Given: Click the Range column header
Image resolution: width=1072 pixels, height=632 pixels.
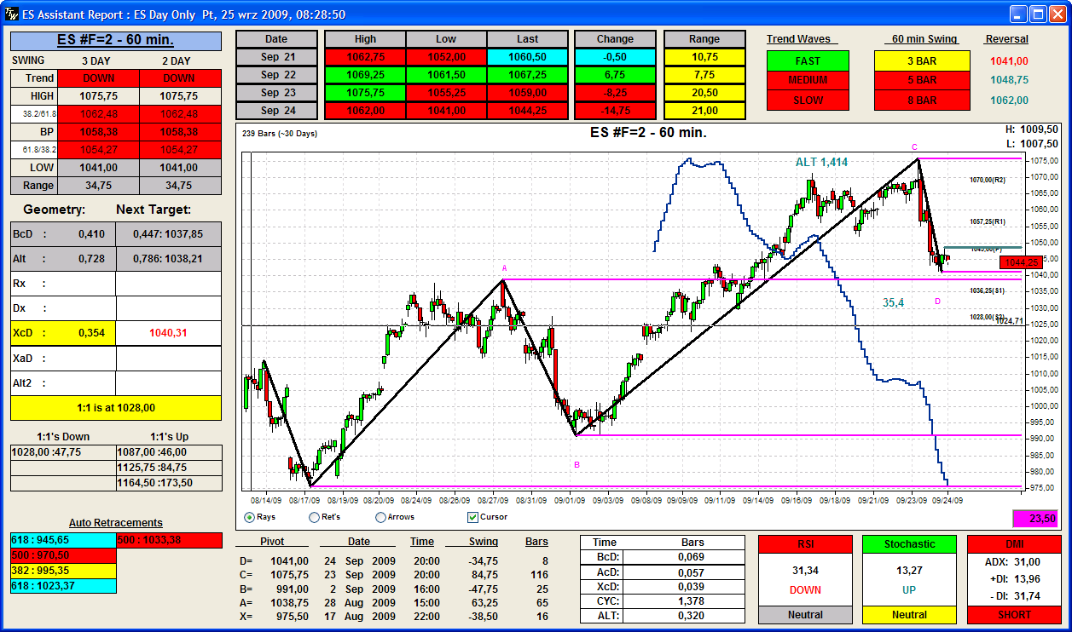Looking at the screenshot, I should pyautogui.click(x=704, y=39).
